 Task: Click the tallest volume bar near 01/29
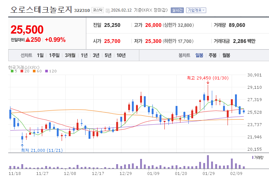pyautogui.click(x=208, y=162)
